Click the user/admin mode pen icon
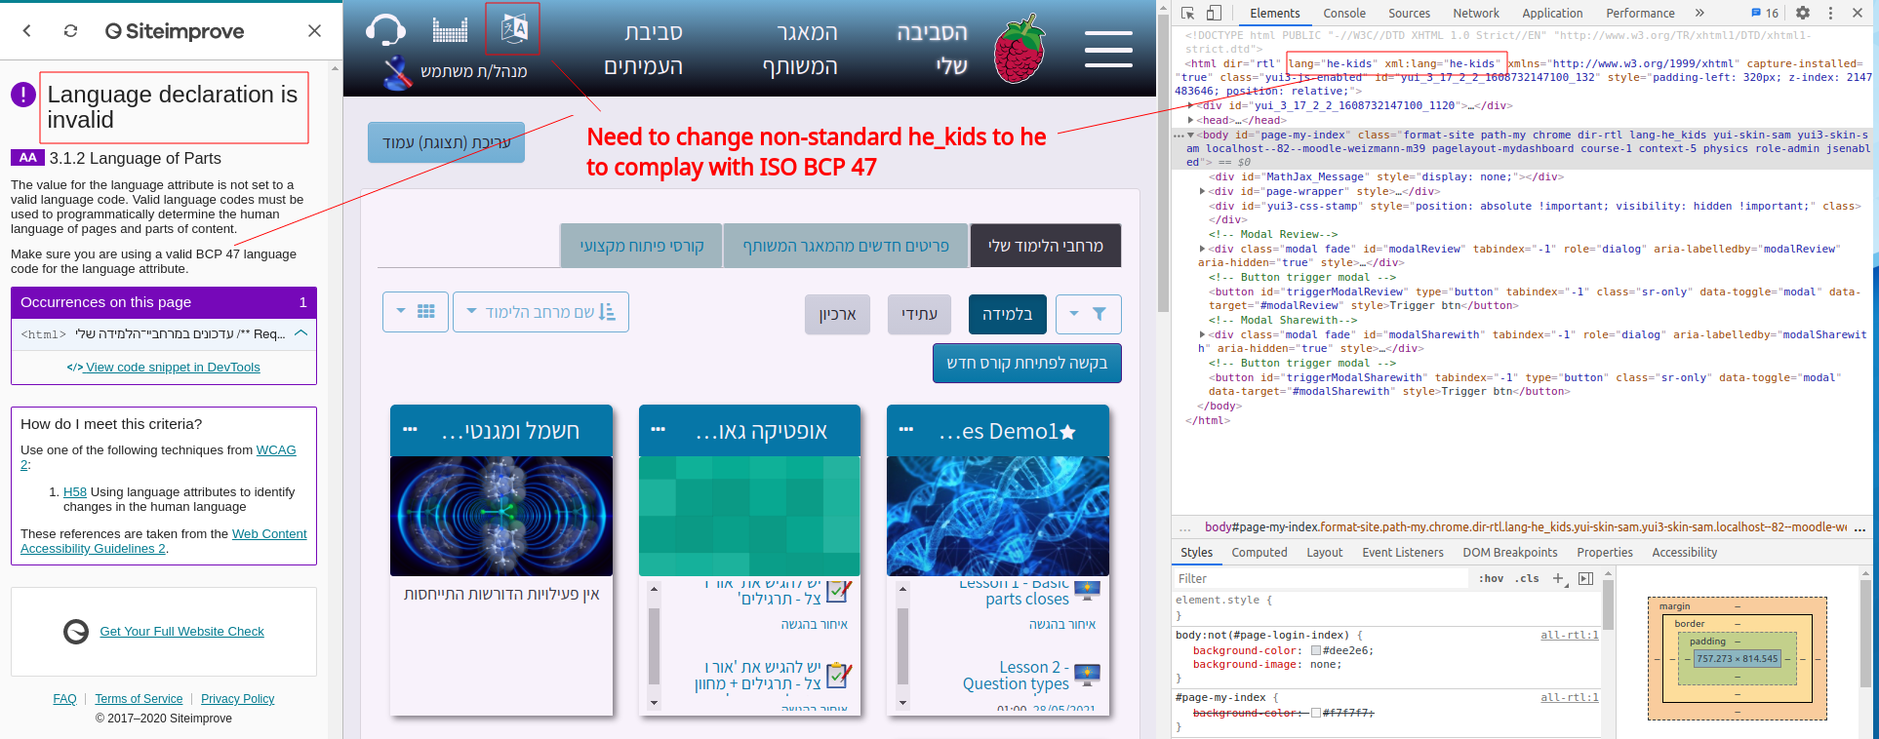The image size is (1879, 739). point(397,72)
